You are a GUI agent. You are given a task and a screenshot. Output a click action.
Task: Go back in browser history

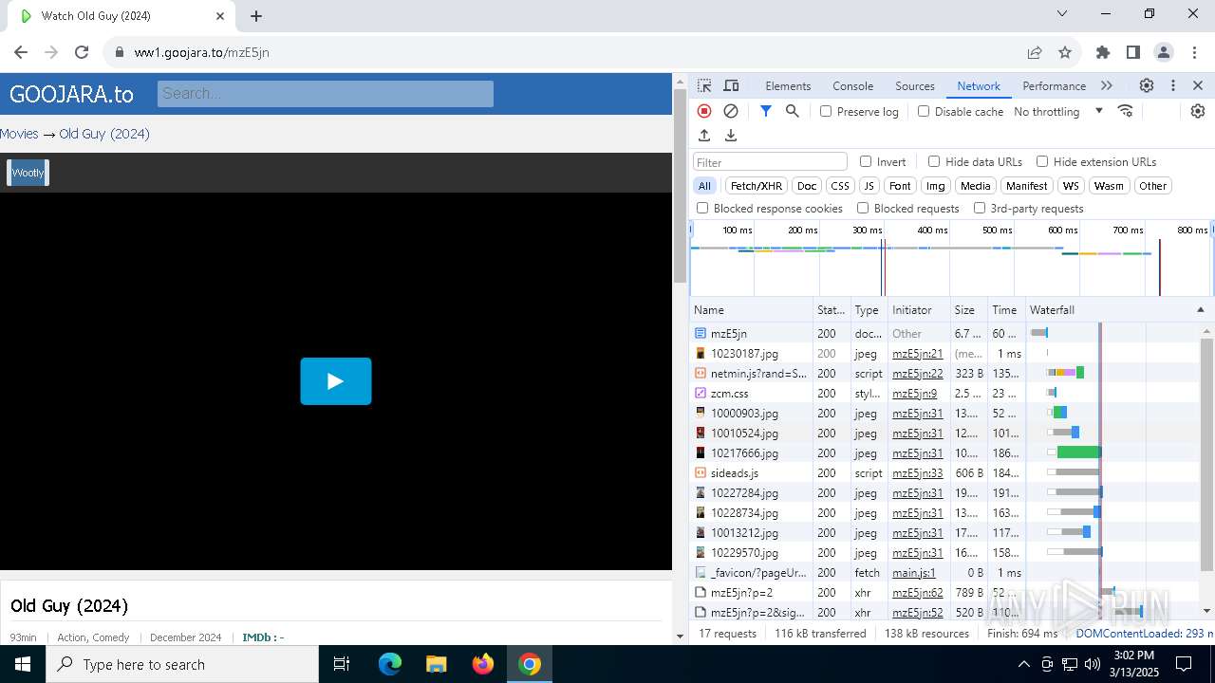coord(21,52)
